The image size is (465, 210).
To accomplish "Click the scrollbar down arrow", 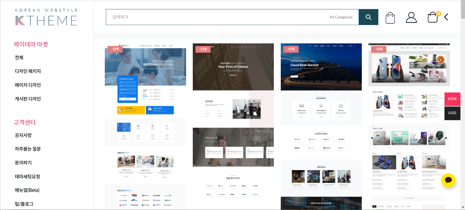I will click(463, 207).
